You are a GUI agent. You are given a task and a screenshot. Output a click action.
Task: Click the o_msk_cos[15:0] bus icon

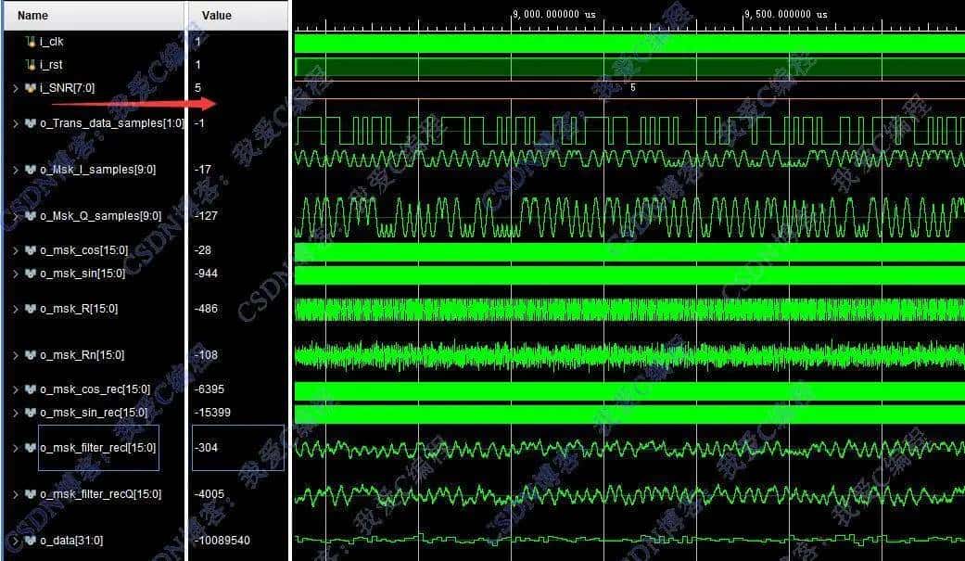31,249
